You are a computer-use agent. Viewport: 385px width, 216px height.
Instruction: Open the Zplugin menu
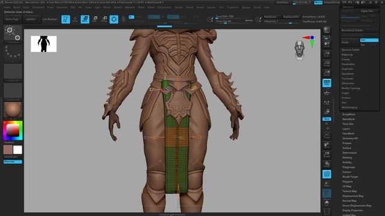pos(246,8)
